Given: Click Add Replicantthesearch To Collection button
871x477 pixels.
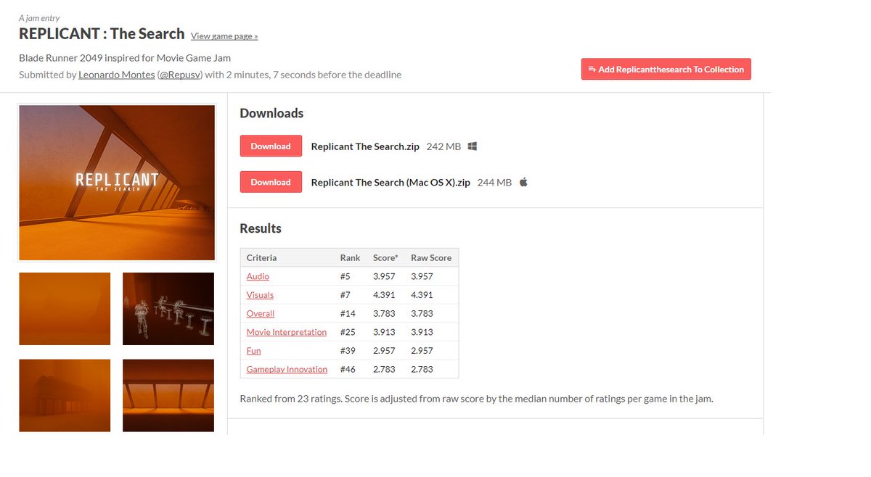Looking at the screenshot, I should click(x=666, y=69).
